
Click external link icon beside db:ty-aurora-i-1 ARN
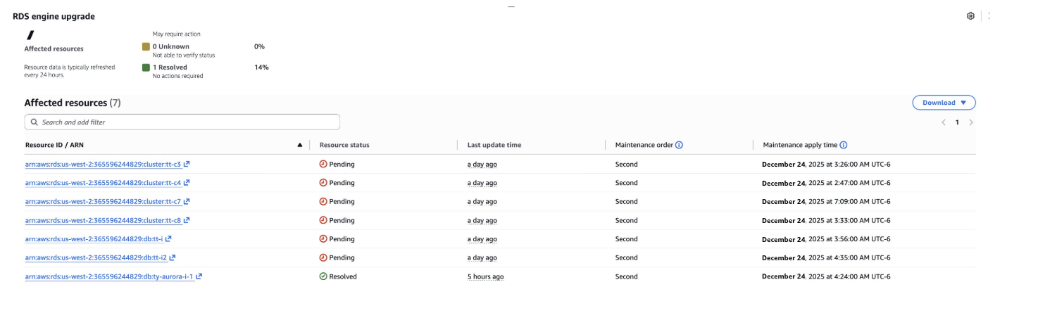pyautogui.click(x=199, y=277)
